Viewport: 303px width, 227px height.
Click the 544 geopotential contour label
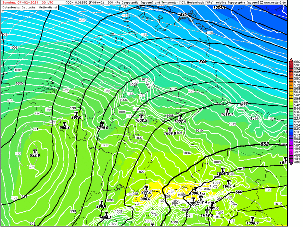(x=203, y=62)
